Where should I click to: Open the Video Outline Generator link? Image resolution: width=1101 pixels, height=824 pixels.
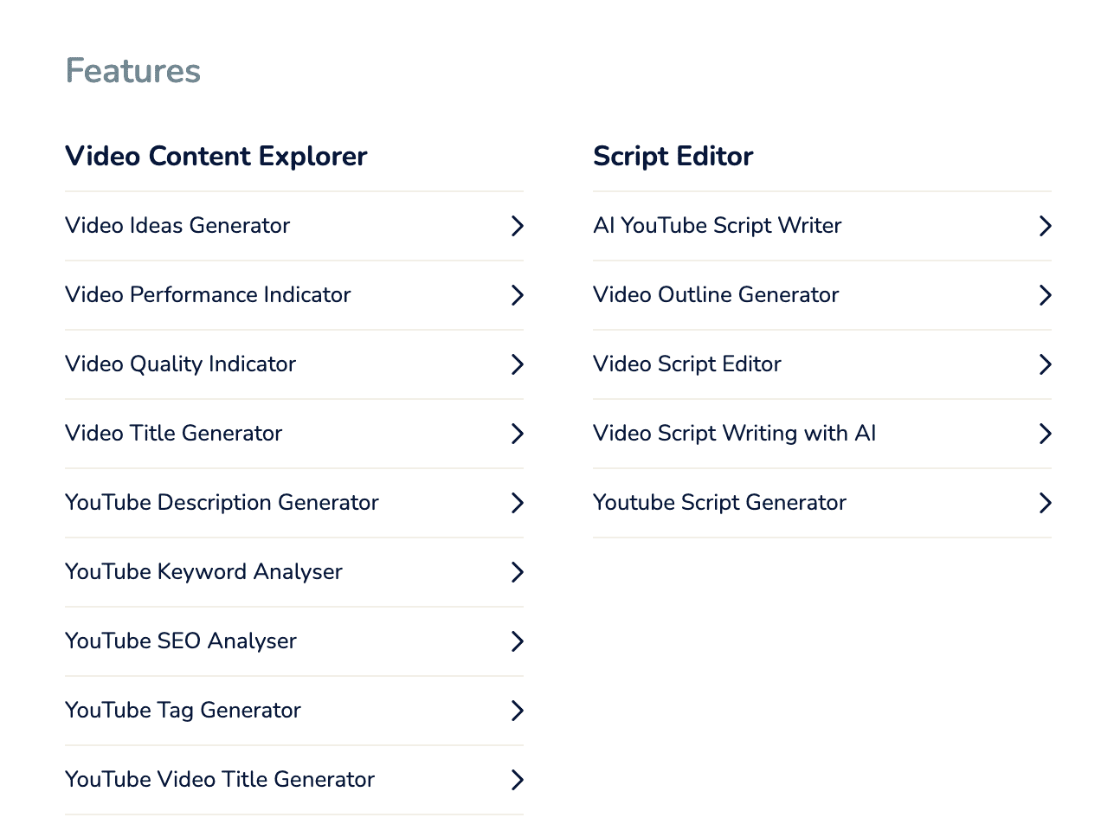pos(716,295)
